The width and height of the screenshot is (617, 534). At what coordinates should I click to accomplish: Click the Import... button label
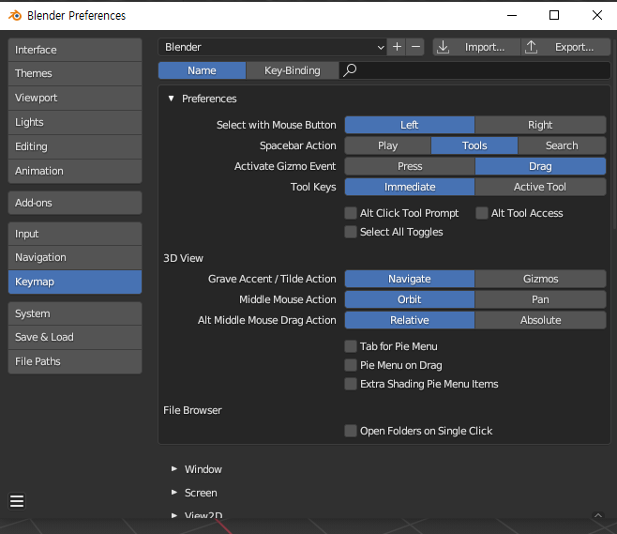(485, 47)
